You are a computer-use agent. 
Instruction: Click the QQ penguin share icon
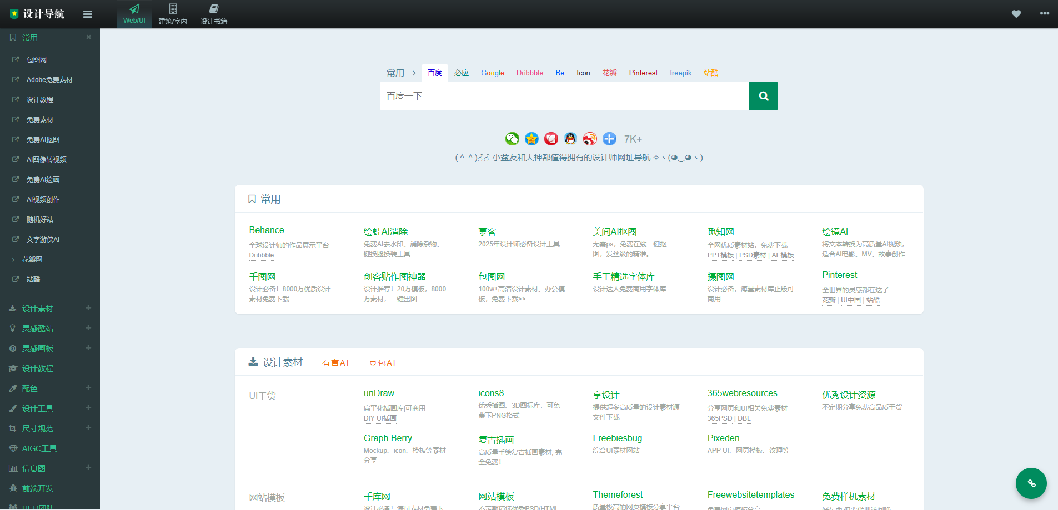(x=570, y=139)
